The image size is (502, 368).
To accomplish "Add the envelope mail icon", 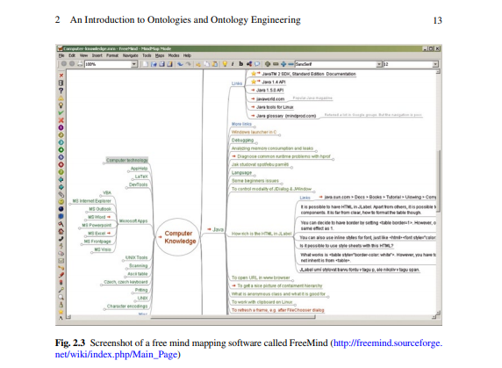I will click(x=61, y=261).
